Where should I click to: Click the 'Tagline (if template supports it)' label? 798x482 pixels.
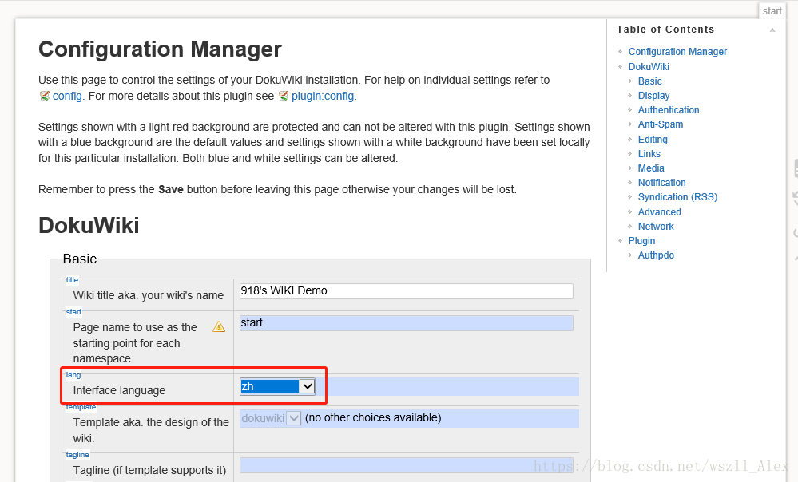(x=149, y=470)
